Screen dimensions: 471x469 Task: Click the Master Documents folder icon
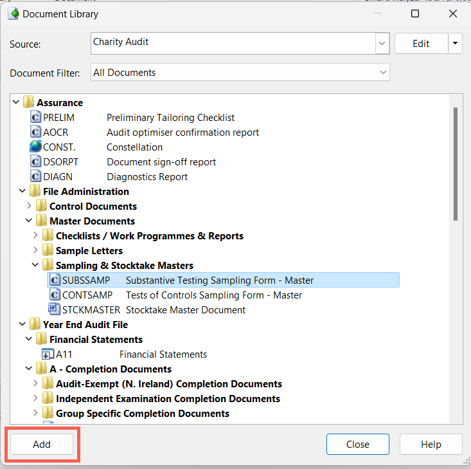(x=41, y=220)
